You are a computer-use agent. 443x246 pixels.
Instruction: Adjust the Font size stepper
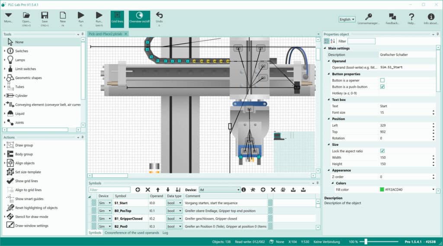433,112
